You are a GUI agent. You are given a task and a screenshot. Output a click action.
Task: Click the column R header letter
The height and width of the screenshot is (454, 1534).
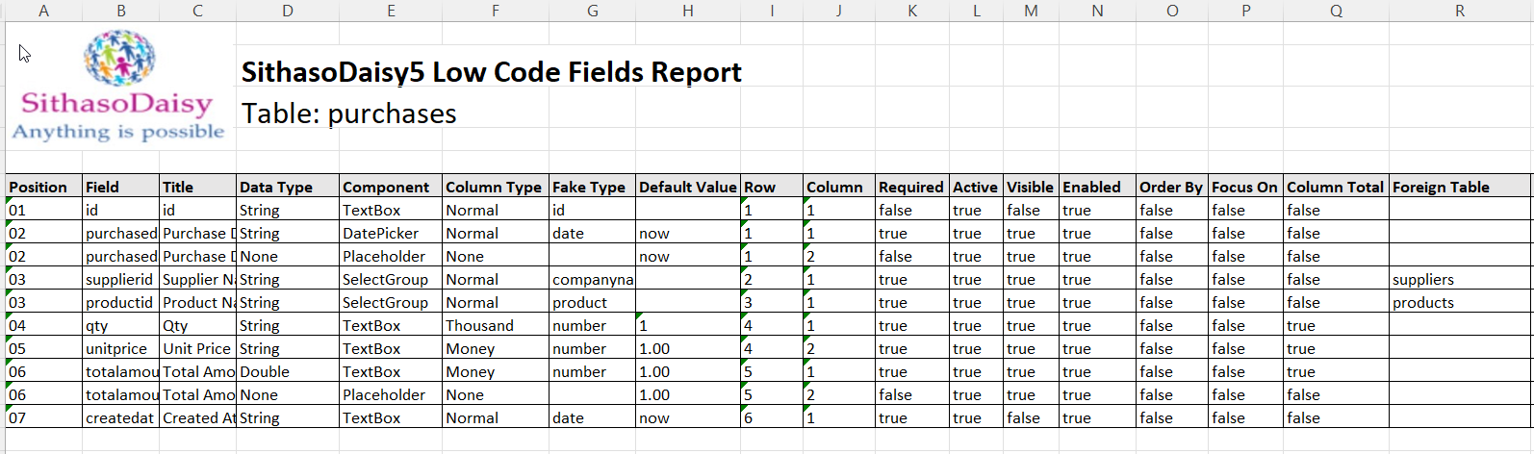[x=1459, y=11]
